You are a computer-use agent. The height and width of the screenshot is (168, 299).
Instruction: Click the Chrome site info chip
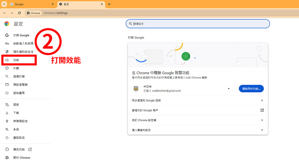click(33, 13)
